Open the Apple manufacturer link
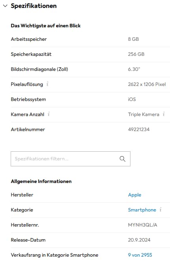This screenshot has height=263, width=170. click(135, 195)
